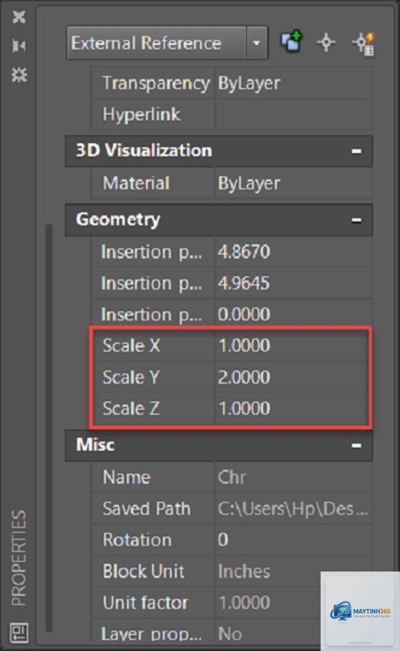Toggle auto-hide on Properties palette
The height and width of the screenshot is (651, 400).
[x=19, y=46]
